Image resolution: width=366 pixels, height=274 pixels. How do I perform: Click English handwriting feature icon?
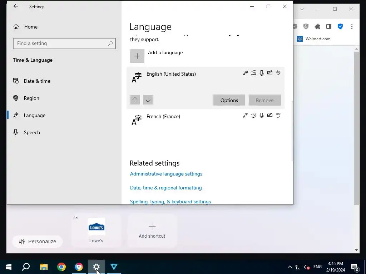pos(270,73)
